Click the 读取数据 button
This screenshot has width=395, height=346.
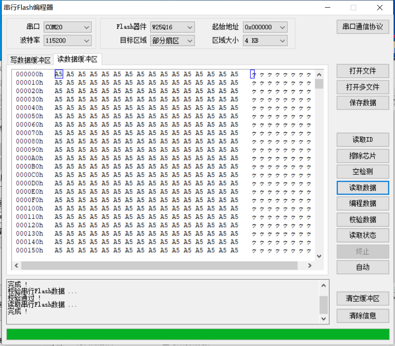(x=363, y=188)
